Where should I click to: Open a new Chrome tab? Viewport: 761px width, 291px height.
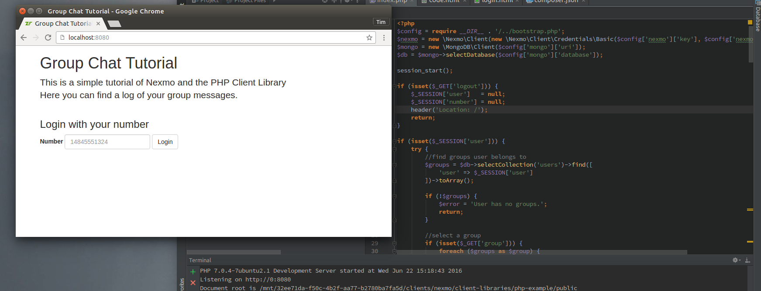pyautogui.click(x=114, y=24)
